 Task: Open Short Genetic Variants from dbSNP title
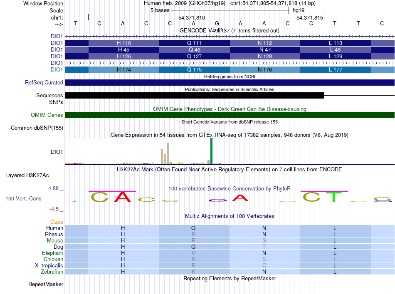[230, 122]
